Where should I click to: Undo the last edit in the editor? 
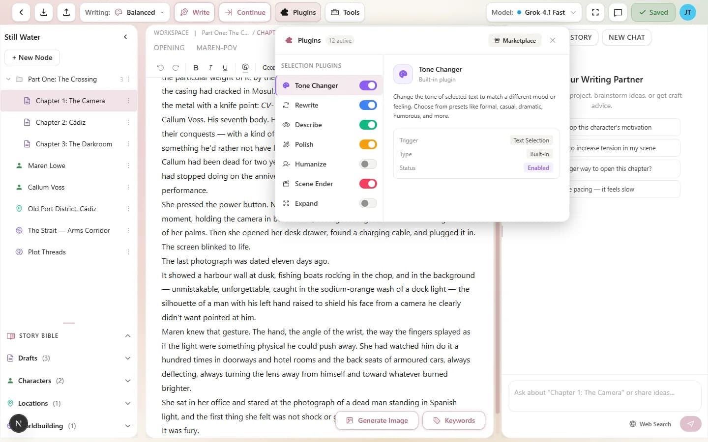(x=160, y=68)
